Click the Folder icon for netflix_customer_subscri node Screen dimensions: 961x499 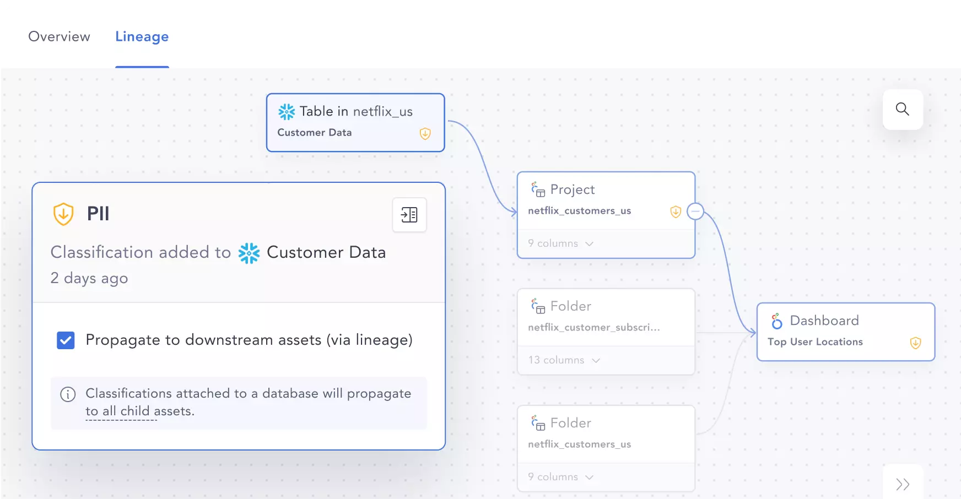point(538,306)
